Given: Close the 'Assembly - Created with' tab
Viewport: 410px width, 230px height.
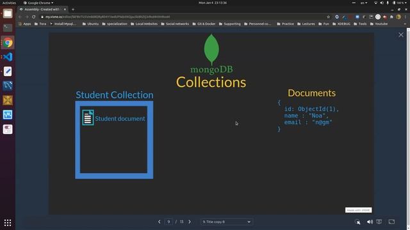Looking at the screenshot, I should click(65, 10).
